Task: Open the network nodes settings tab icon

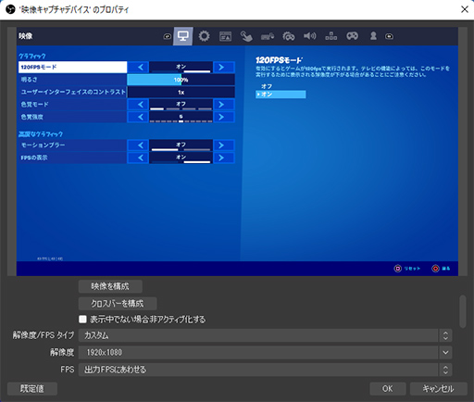Action: 331,36
